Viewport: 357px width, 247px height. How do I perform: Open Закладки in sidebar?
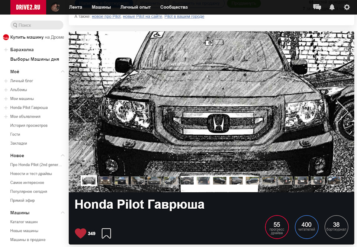(19, 143)
